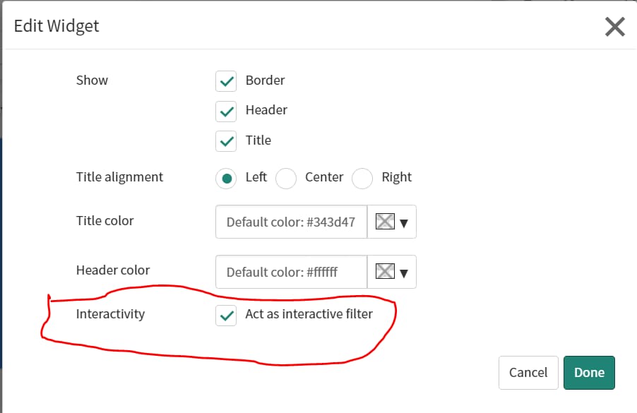
Task: Open the Title color swatch picker
Action: point(384,222)
